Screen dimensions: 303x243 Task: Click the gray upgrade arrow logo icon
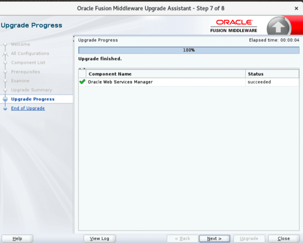(x=278, y=26)
